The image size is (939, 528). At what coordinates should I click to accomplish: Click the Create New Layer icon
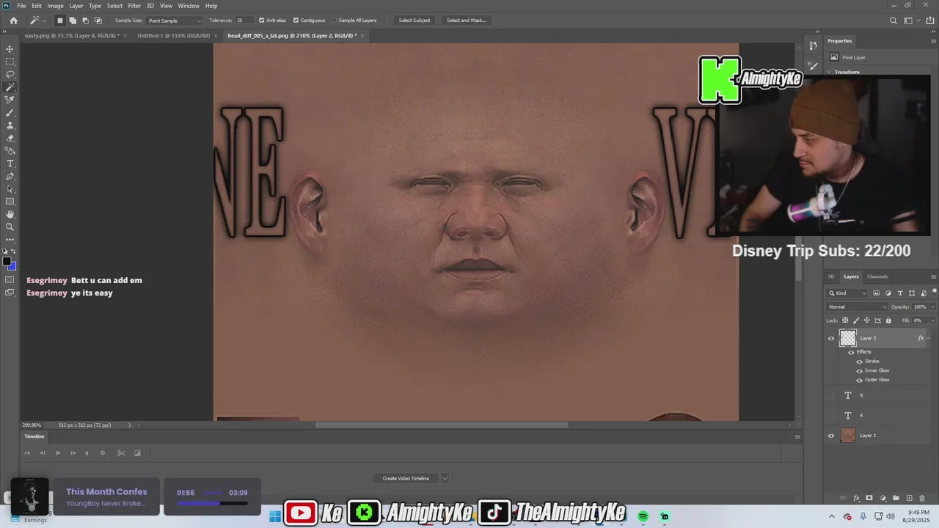(909, 499)
